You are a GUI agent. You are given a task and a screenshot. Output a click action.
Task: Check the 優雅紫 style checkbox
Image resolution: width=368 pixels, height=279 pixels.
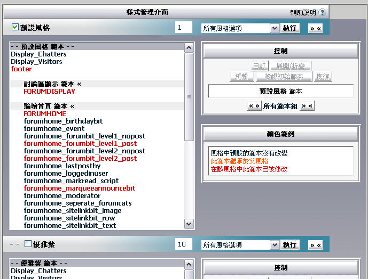[x=28, y=244]
